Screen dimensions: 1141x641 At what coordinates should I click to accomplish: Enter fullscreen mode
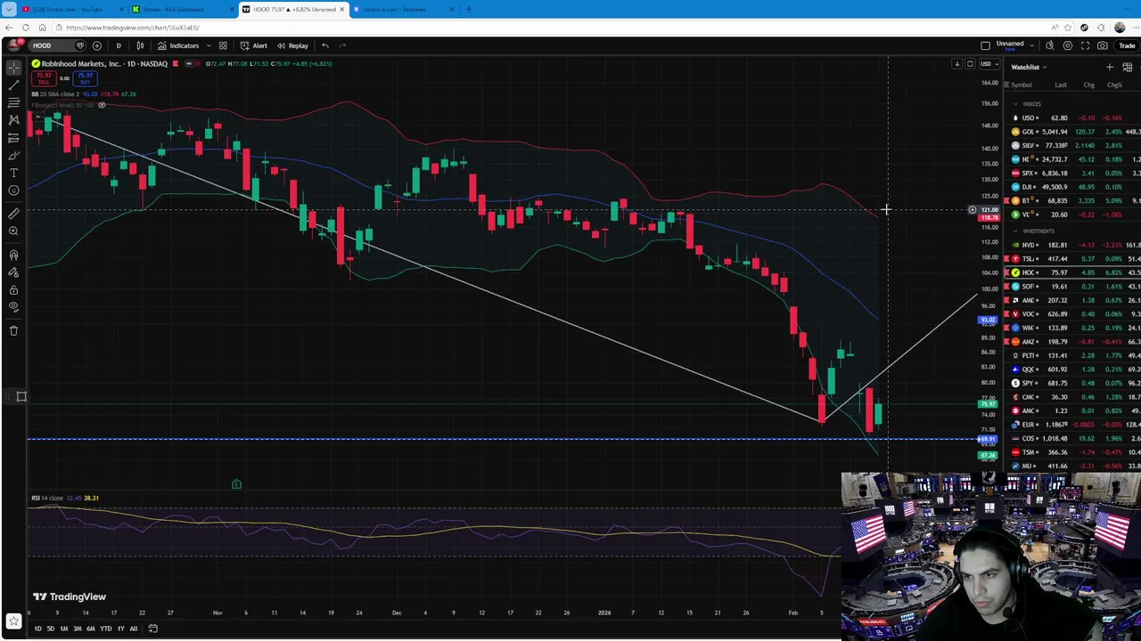pyautogui.click(x=1085, y=45)
